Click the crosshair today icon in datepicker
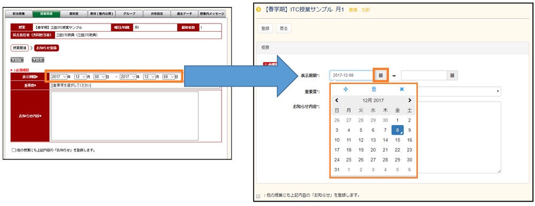Screen dimensions: 535x206 [346, 89]
